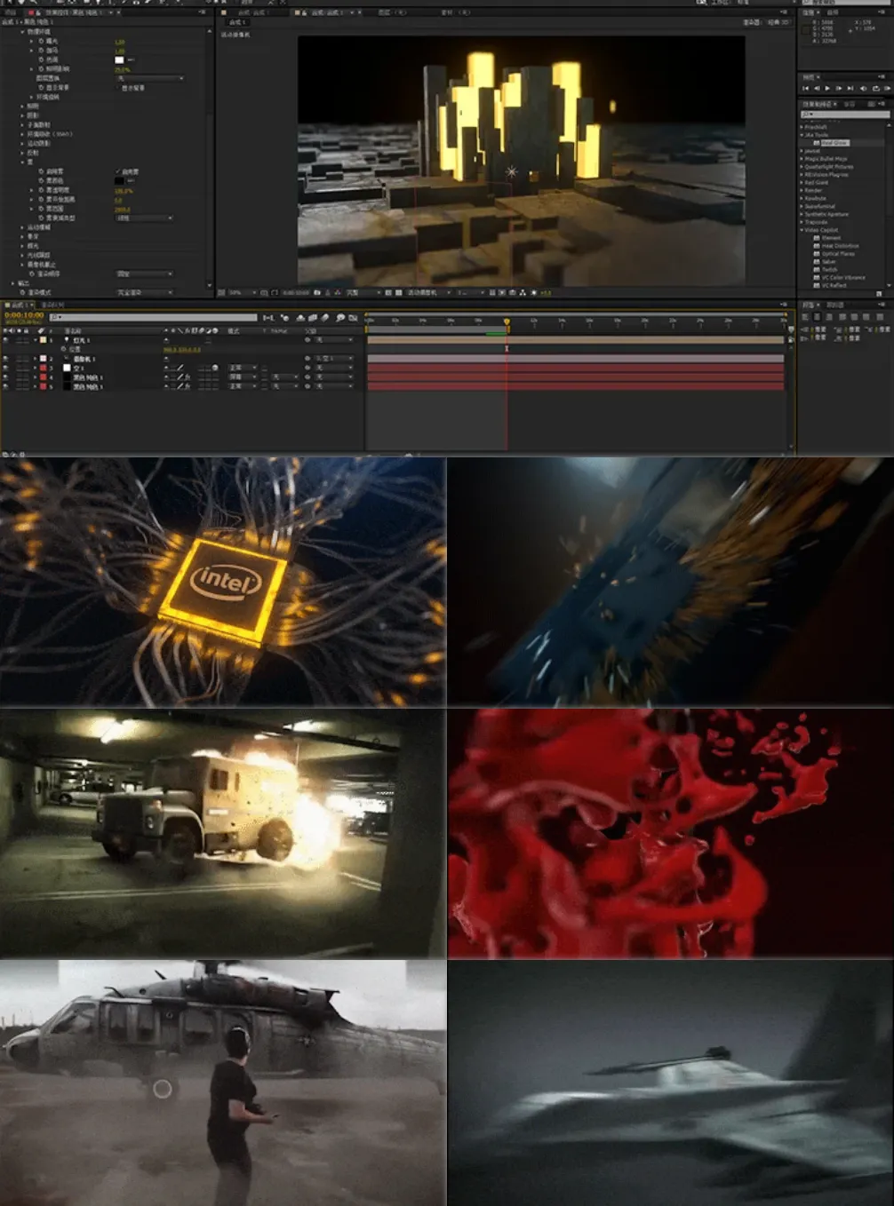The image size is (894, 1206).
Task: Click the red liquid splash thumbnail
Action: pyautogui.click(x=671, y=833)
